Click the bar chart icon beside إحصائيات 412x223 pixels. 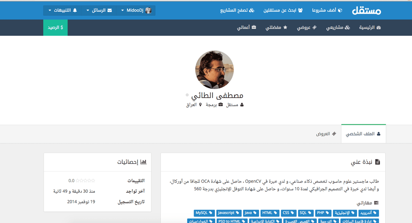pos(144,162)
